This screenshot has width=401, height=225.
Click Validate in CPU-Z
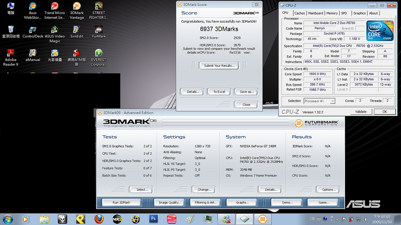click(361, 112)
